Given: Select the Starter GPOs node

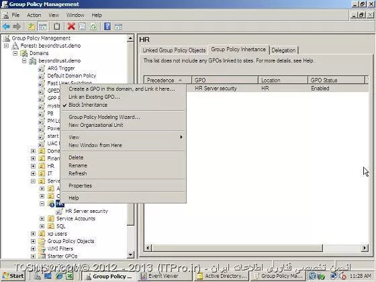Looking at the screenshot, I should [x=62, y=256].
